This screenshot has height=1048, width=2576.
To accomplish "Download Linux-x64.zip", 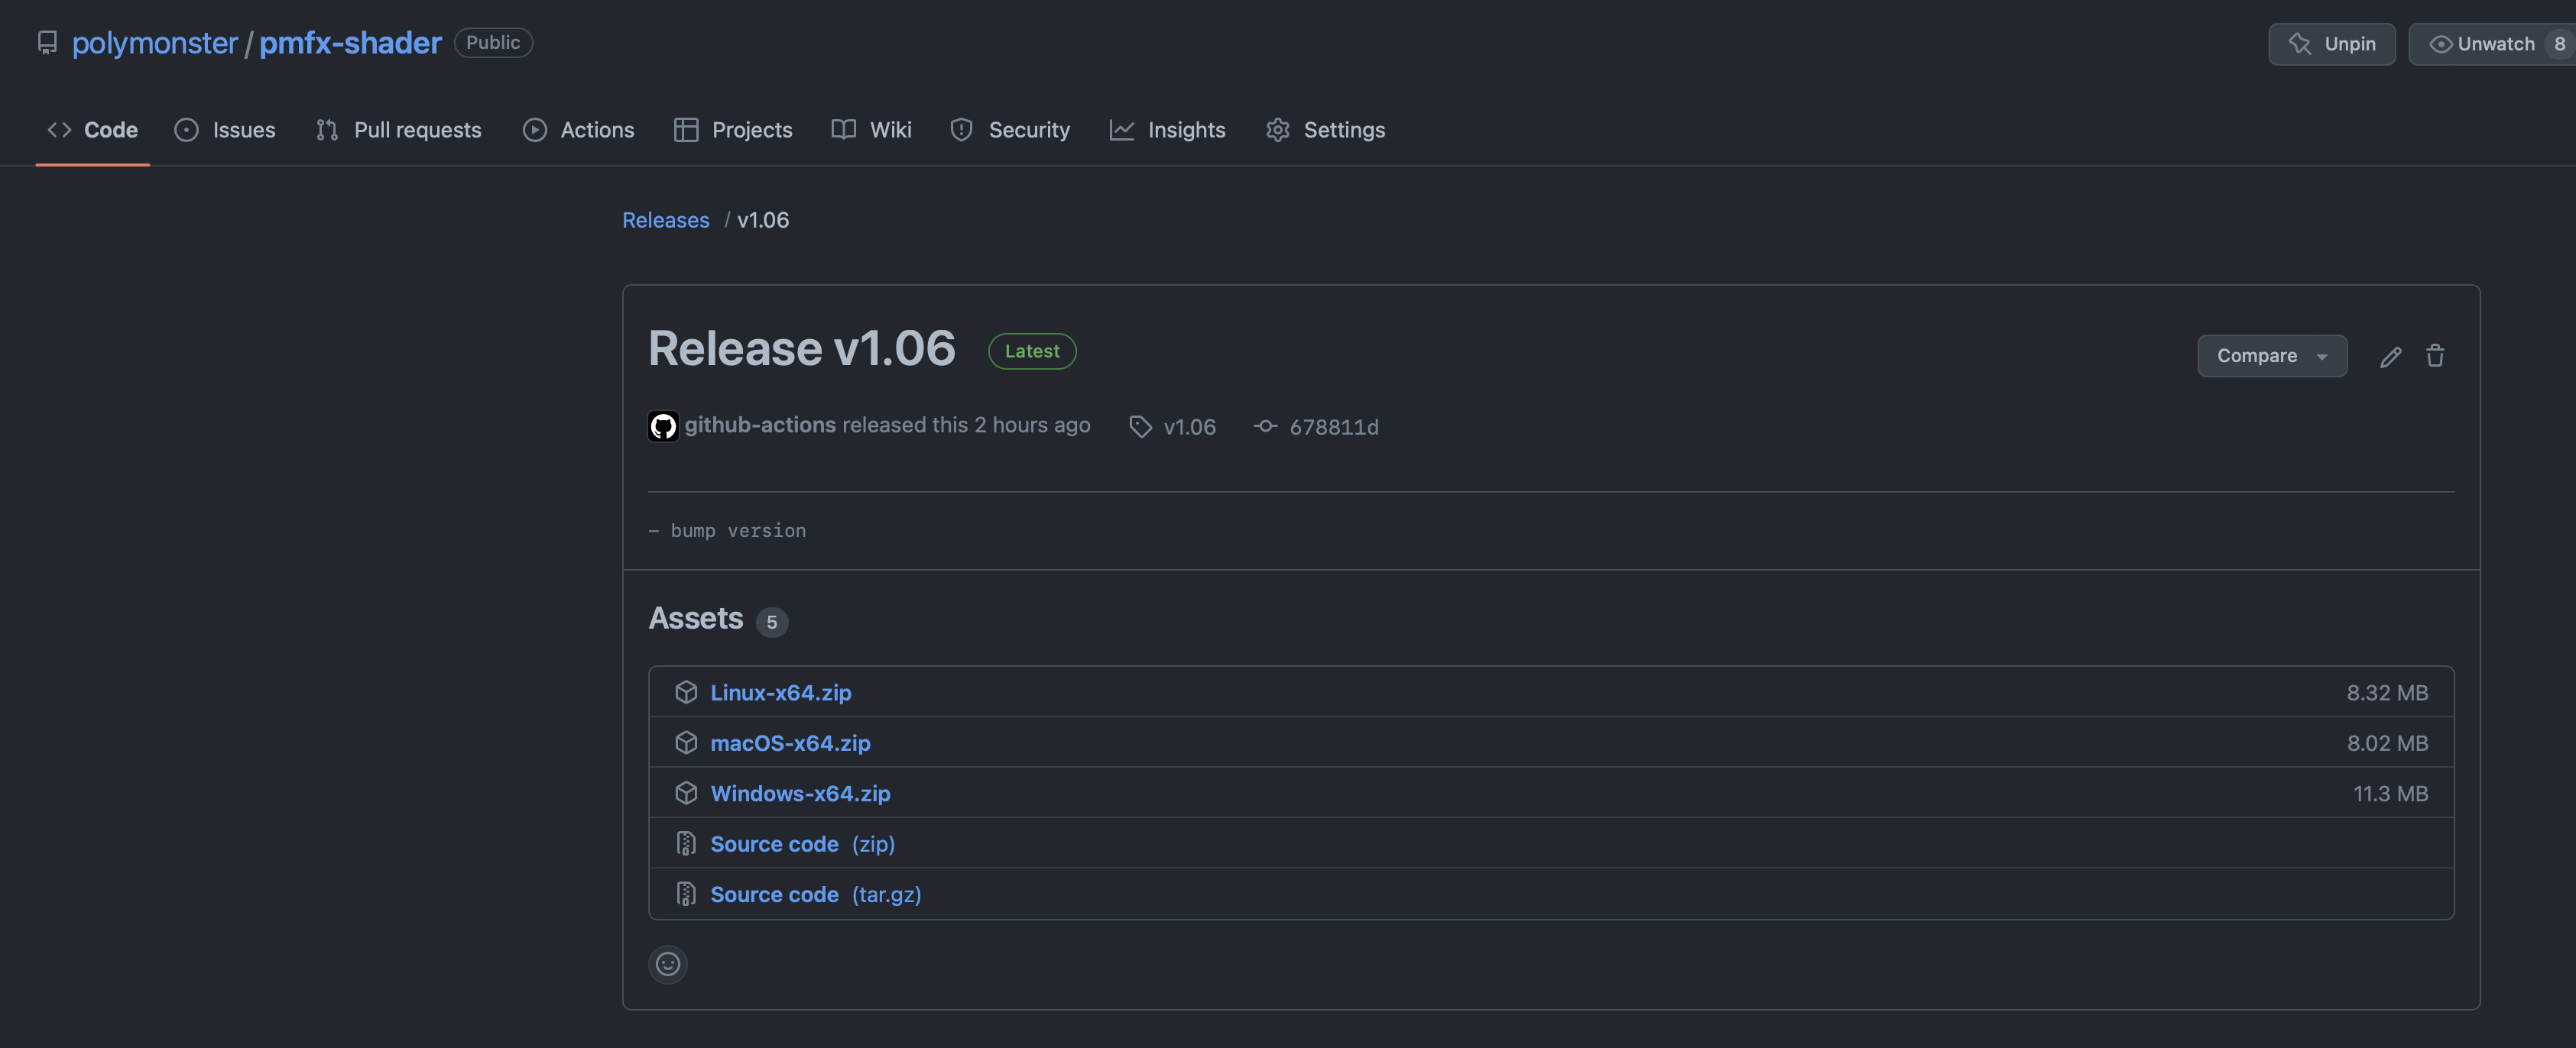I will pos(781,692).
